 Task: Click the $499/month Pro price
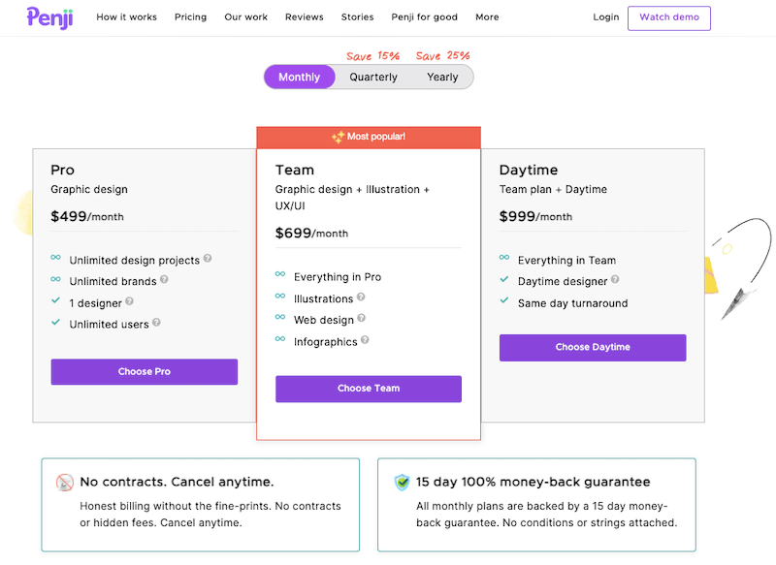[x=87, y=216]
